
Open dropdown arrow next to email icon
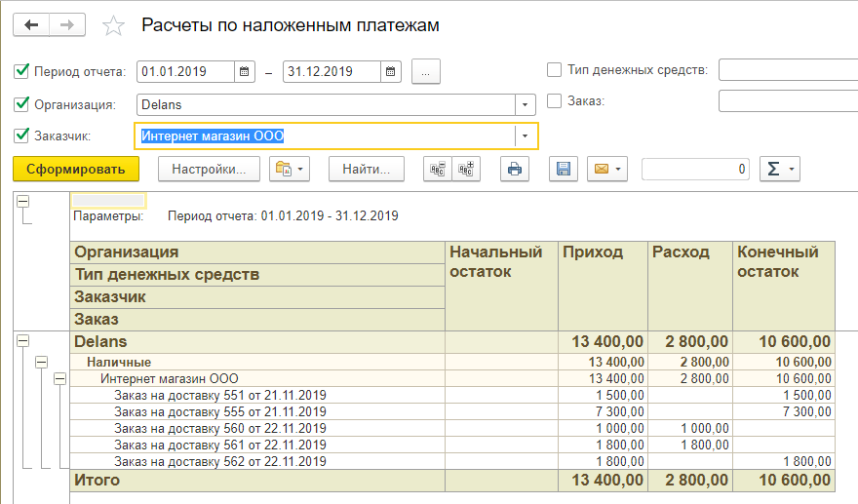[x=618, y=169]
